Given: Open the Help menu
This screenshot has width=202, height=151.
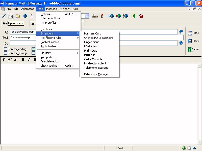Looking at the screenshot, I should tap(75, 9).
